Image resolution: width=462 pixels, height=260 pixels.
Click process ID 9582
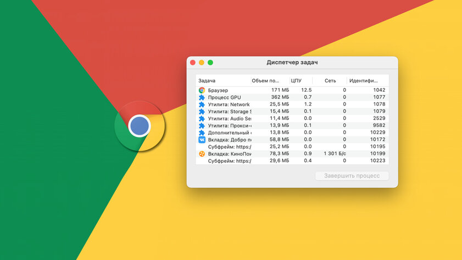point(379,125)
